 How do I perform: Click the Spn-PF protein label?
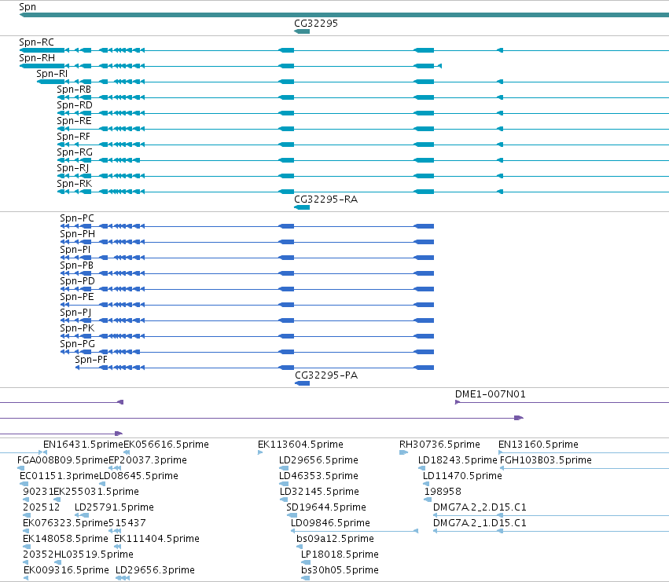tap(91, 360)
